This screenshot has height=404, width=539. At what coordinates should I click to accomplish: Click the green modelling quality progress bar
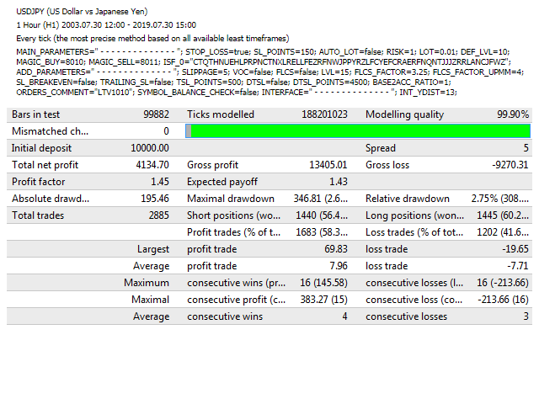coord(358,131)
